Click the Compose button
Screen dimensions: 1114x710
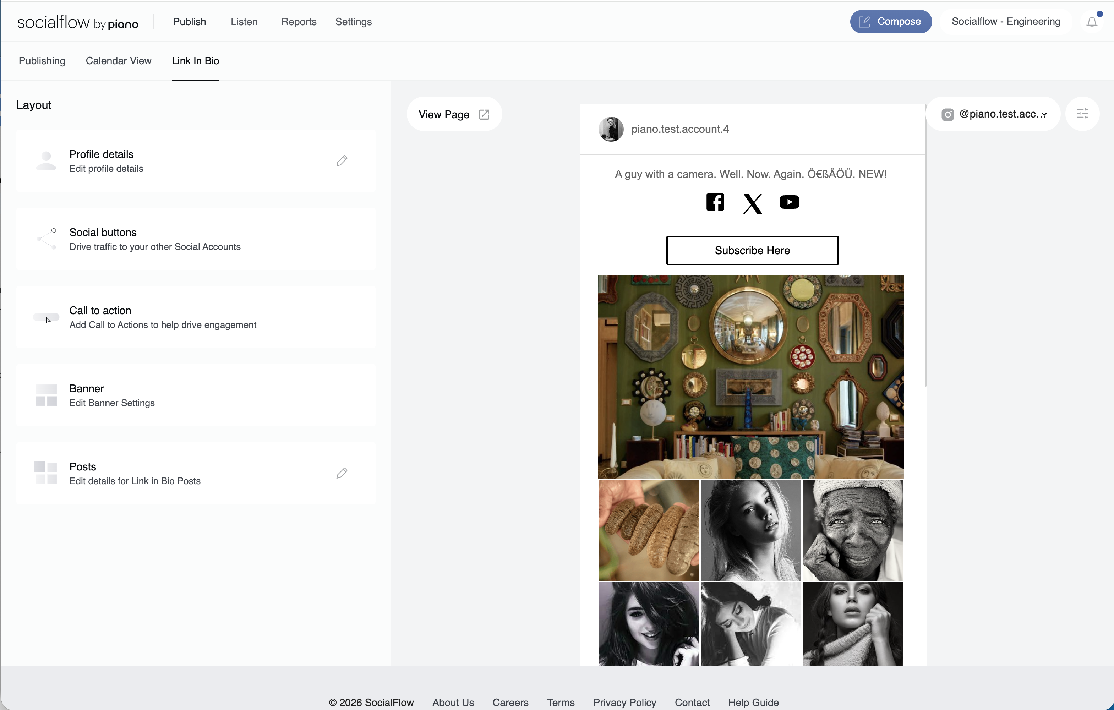891,22
